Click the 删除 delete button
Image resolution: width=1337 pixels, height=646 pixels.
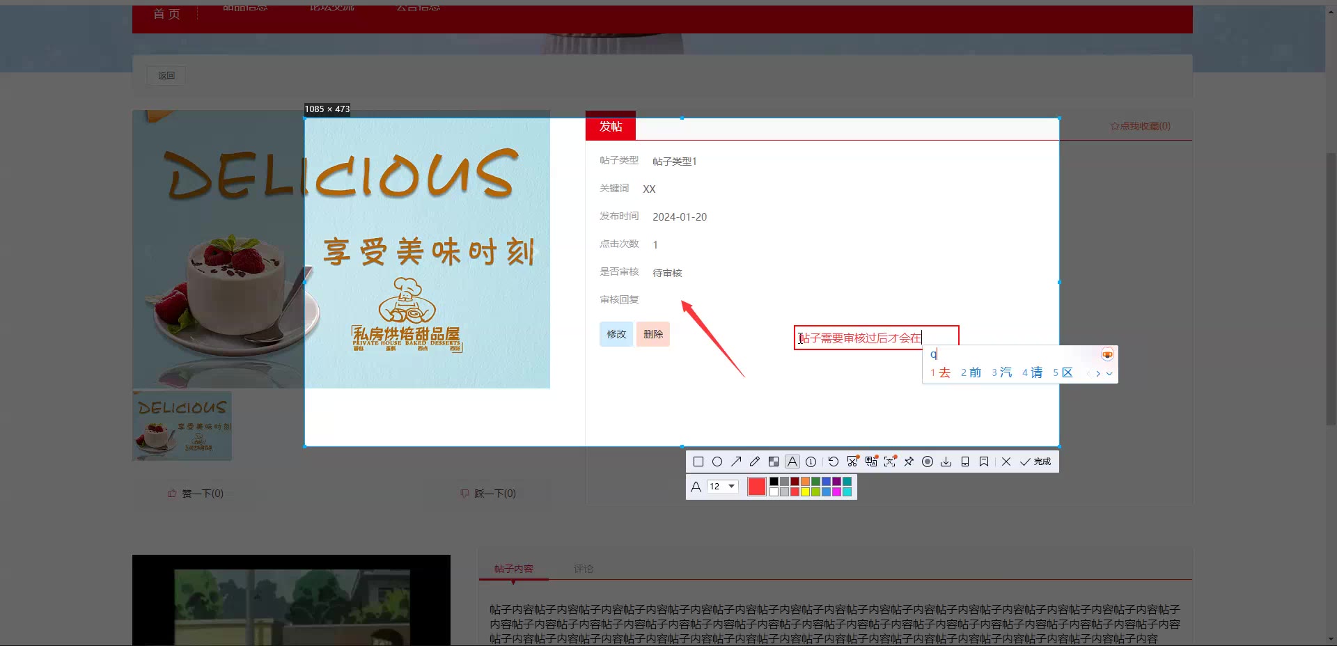coord(653,334)
